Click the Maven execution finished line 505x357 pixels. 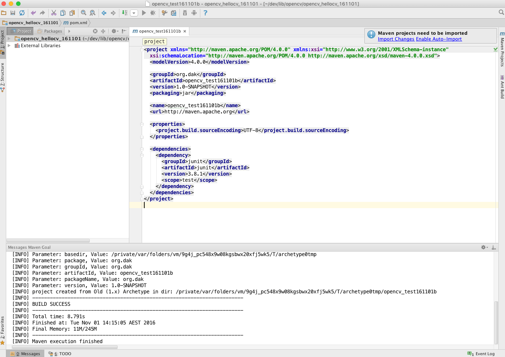[57, 342]
